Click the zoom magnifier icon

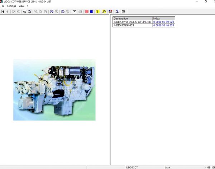pos(36,12)
